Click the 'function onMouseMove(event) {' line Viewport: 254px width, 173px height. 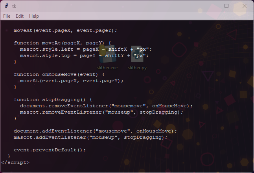click(x=59, y=75)
